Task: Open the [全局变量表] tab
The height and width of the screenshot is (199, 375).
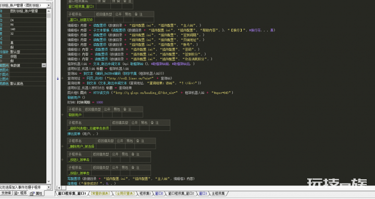Action: point(125,193)
